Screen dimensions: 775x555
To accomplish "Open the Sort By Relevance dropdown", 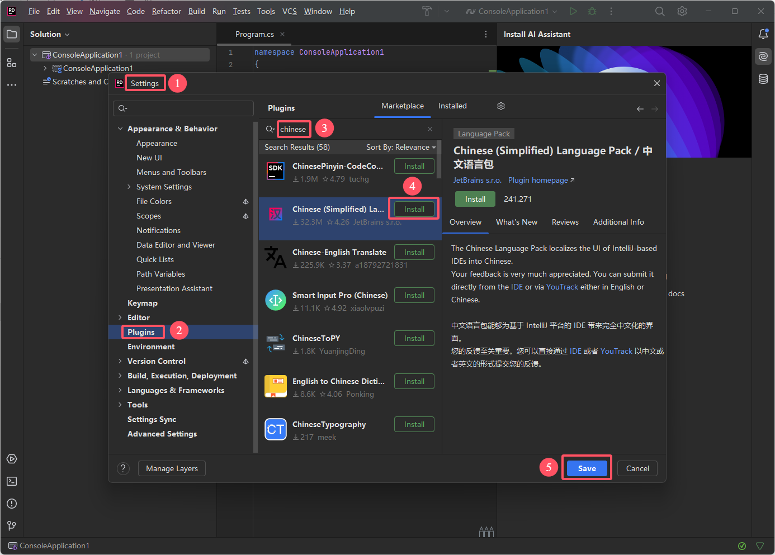I will (x=400, y=147).
